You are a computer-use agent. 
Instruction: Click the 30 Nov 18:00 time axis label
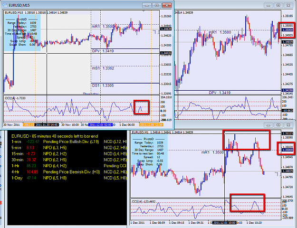click(70, 125)
